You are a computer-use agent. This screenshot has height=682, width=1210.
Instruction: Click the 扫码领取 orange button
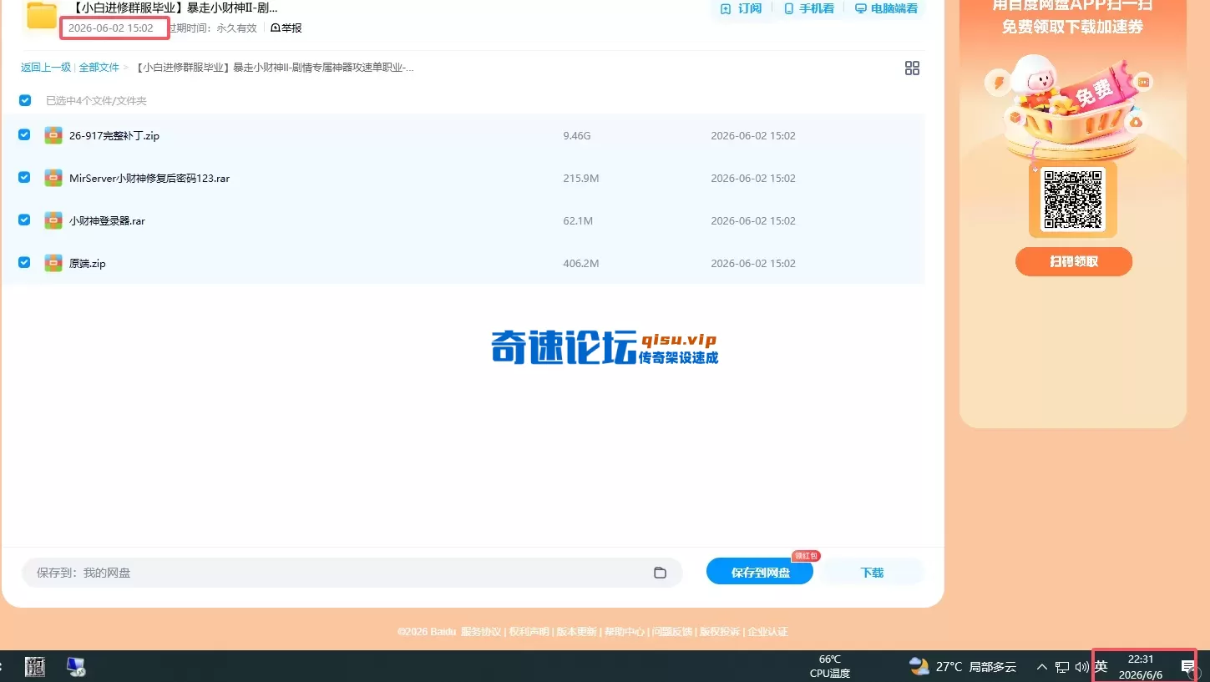coord(1074,261)
